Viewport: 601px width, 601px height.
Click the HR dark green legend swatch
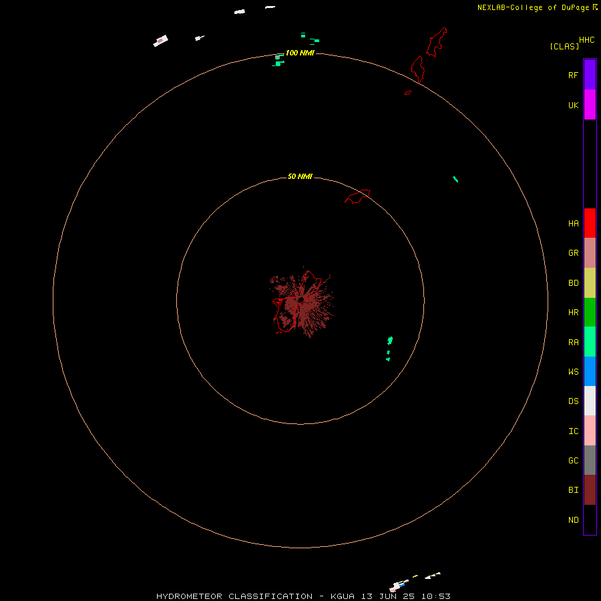pos(590,313)
